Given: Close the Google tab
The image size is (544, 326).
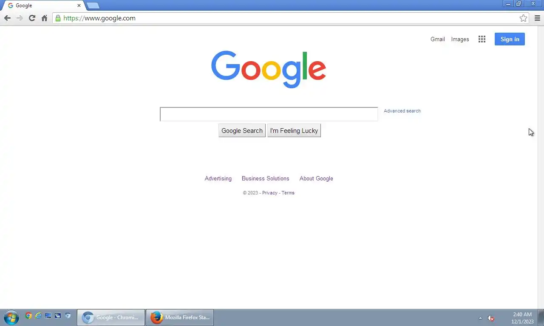Looking at the screenshot, I should (x=79, y=6).
